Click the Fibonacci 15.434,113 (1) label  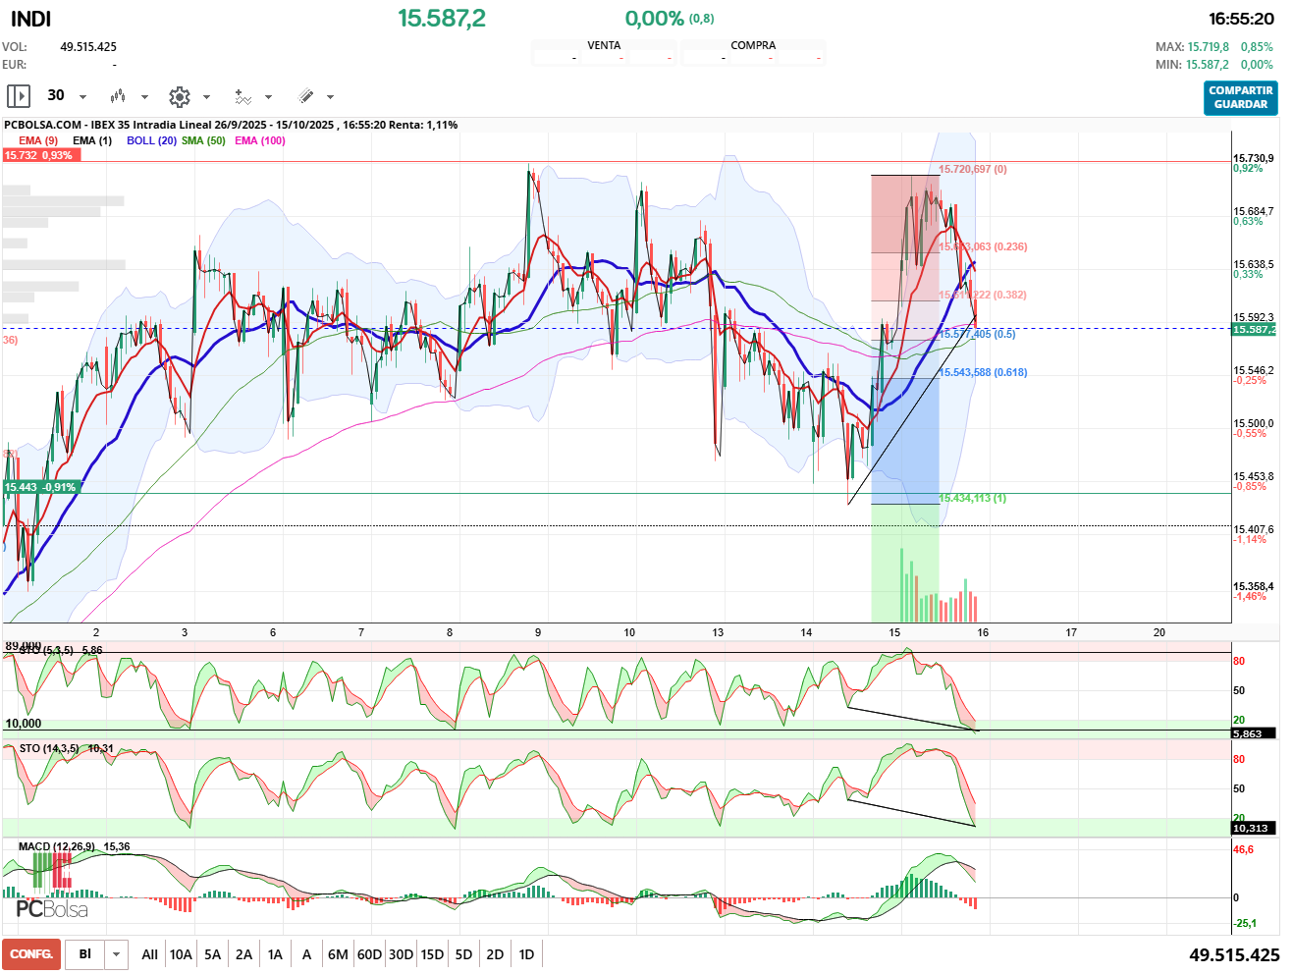pyautogui.click(x=973, y=498)
